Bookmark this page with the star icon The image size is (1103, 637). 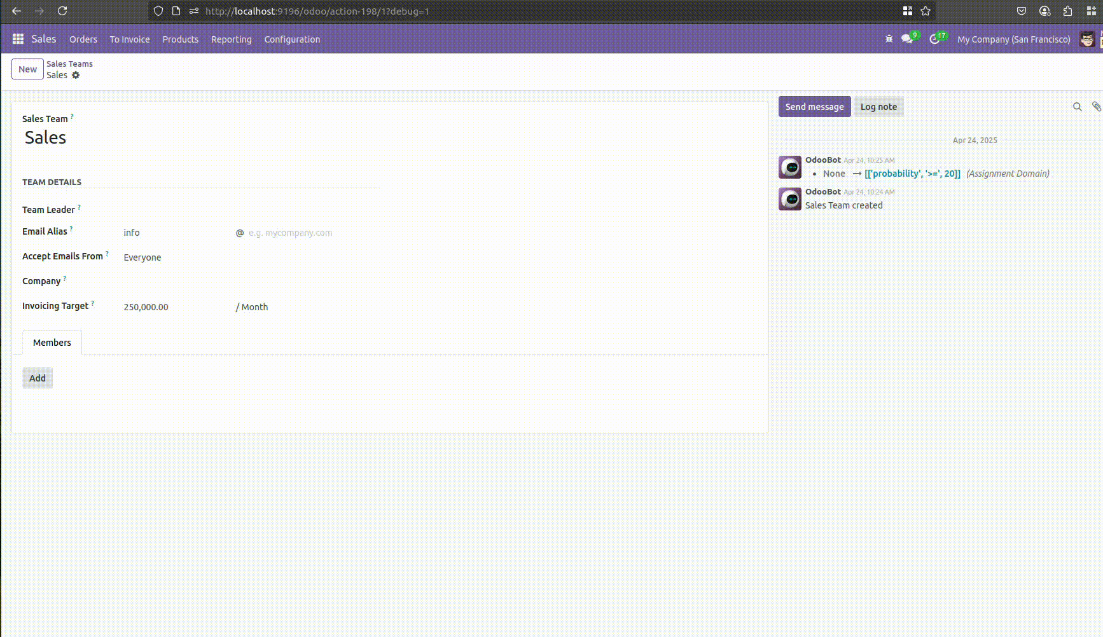click(x=926, y=11)
